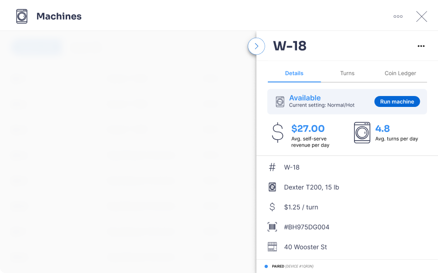Click the hash icon next to W-18 detail row
Screen dimensions: 438x273
tap(272, 167)
